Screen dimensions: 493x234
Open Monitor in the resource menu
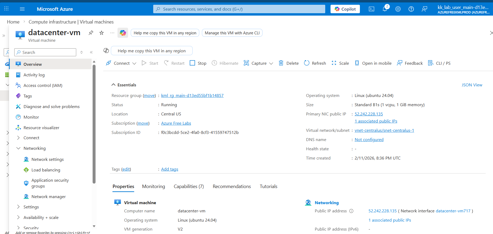point(50,117)
